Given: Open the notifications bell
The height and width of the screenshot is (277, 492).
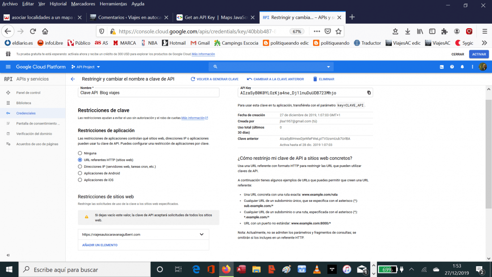Looking at the screenshot, I should (462, 67).
